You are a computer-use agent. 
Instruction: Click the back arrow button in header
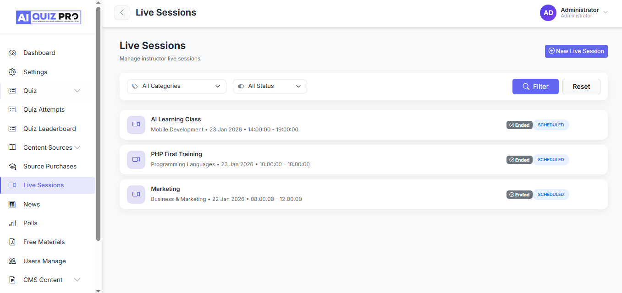coord(122,13)
